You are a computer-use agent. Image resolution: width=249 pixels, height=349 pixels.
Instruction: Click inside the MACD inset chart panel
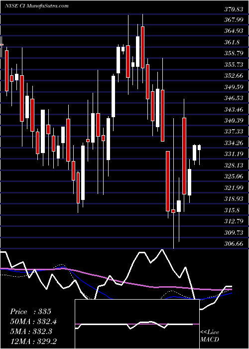coord(137,324)
